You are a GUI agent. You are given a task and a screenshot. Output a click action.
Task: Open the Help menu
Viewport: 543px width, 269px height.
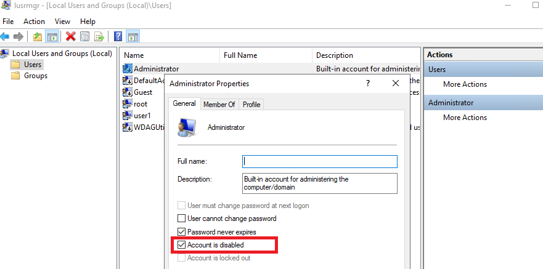pos(88,22)
